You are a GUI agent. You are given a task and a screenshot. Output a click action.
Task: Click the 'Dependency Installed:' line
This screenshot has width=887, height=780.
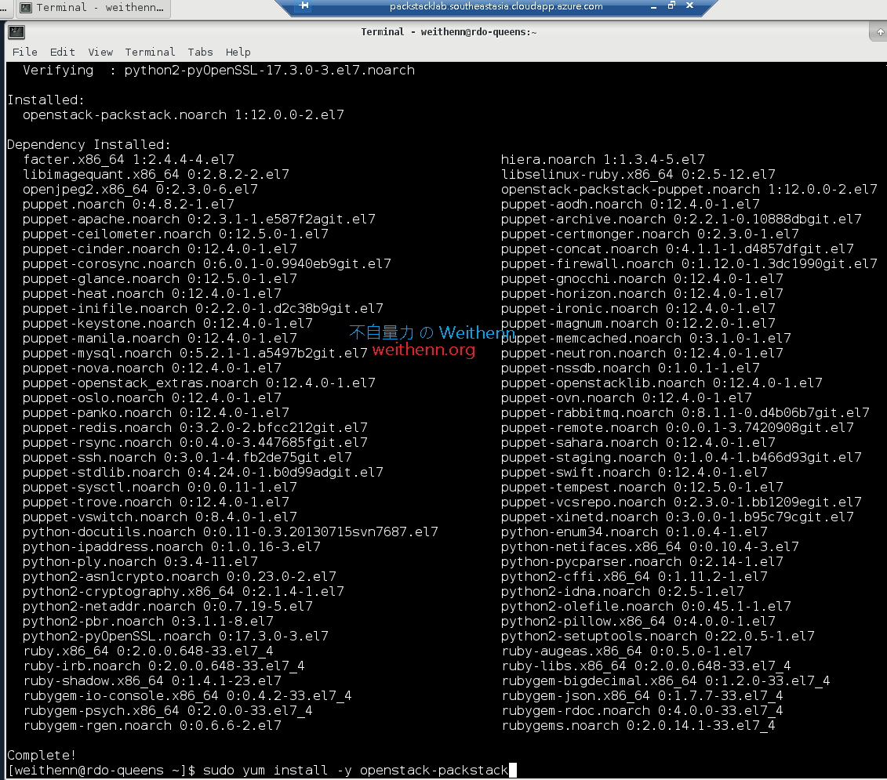[x=89, y=145]
